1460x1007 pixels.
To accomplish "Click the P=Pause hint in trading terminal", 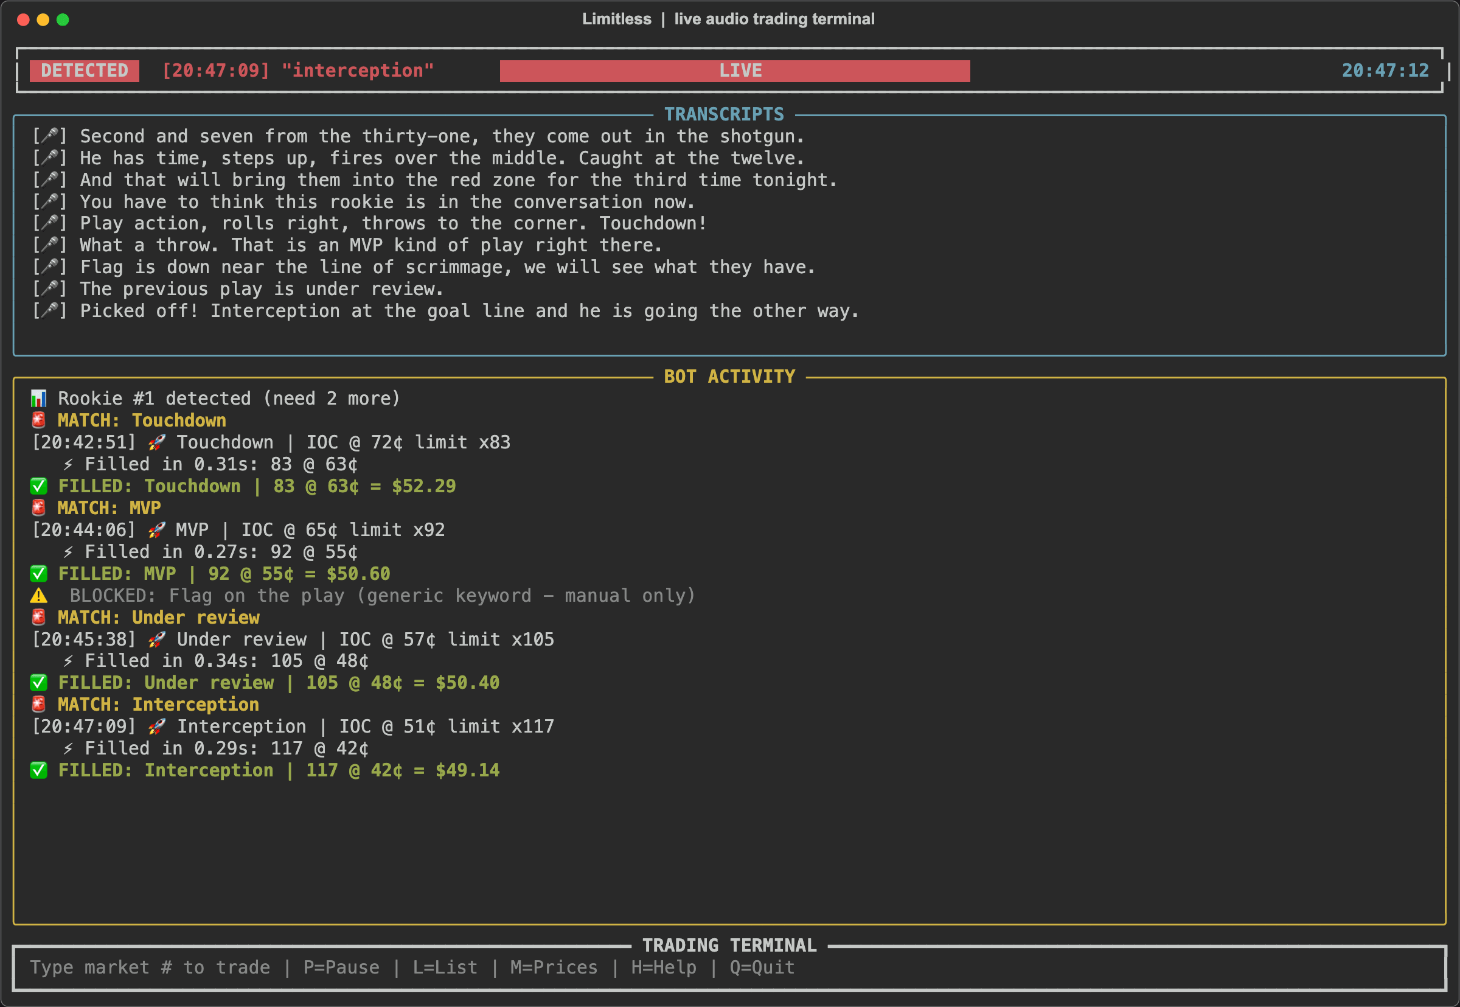I will (x=341, y=967).
